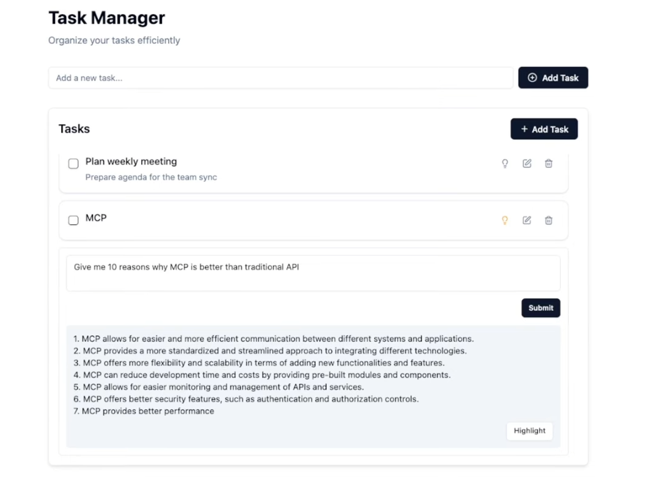Click the prompt text area about MCP reasons
Image resolution: width=657 pixels, height=498 pixels.
[x=313, y=273]
